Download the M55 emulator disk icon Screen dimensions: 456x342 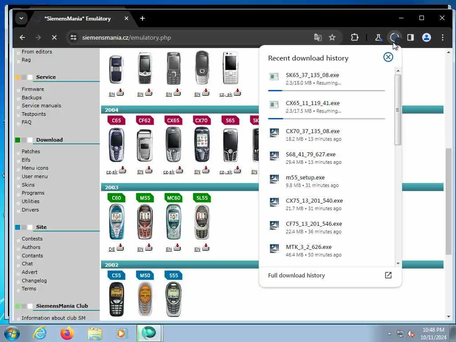click(x=149, y=248)
